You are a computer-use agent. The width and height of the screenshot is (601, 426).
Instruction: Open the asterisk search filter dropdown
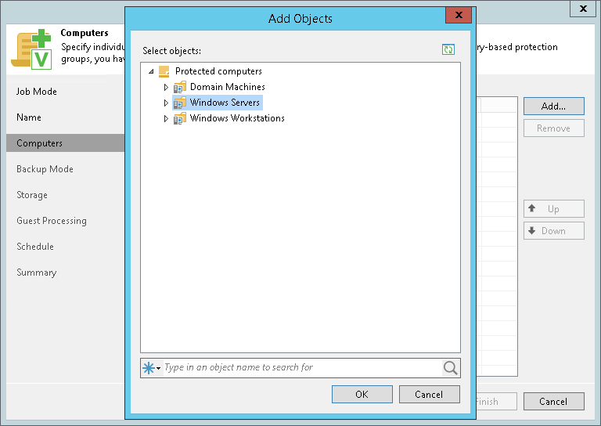151,368
